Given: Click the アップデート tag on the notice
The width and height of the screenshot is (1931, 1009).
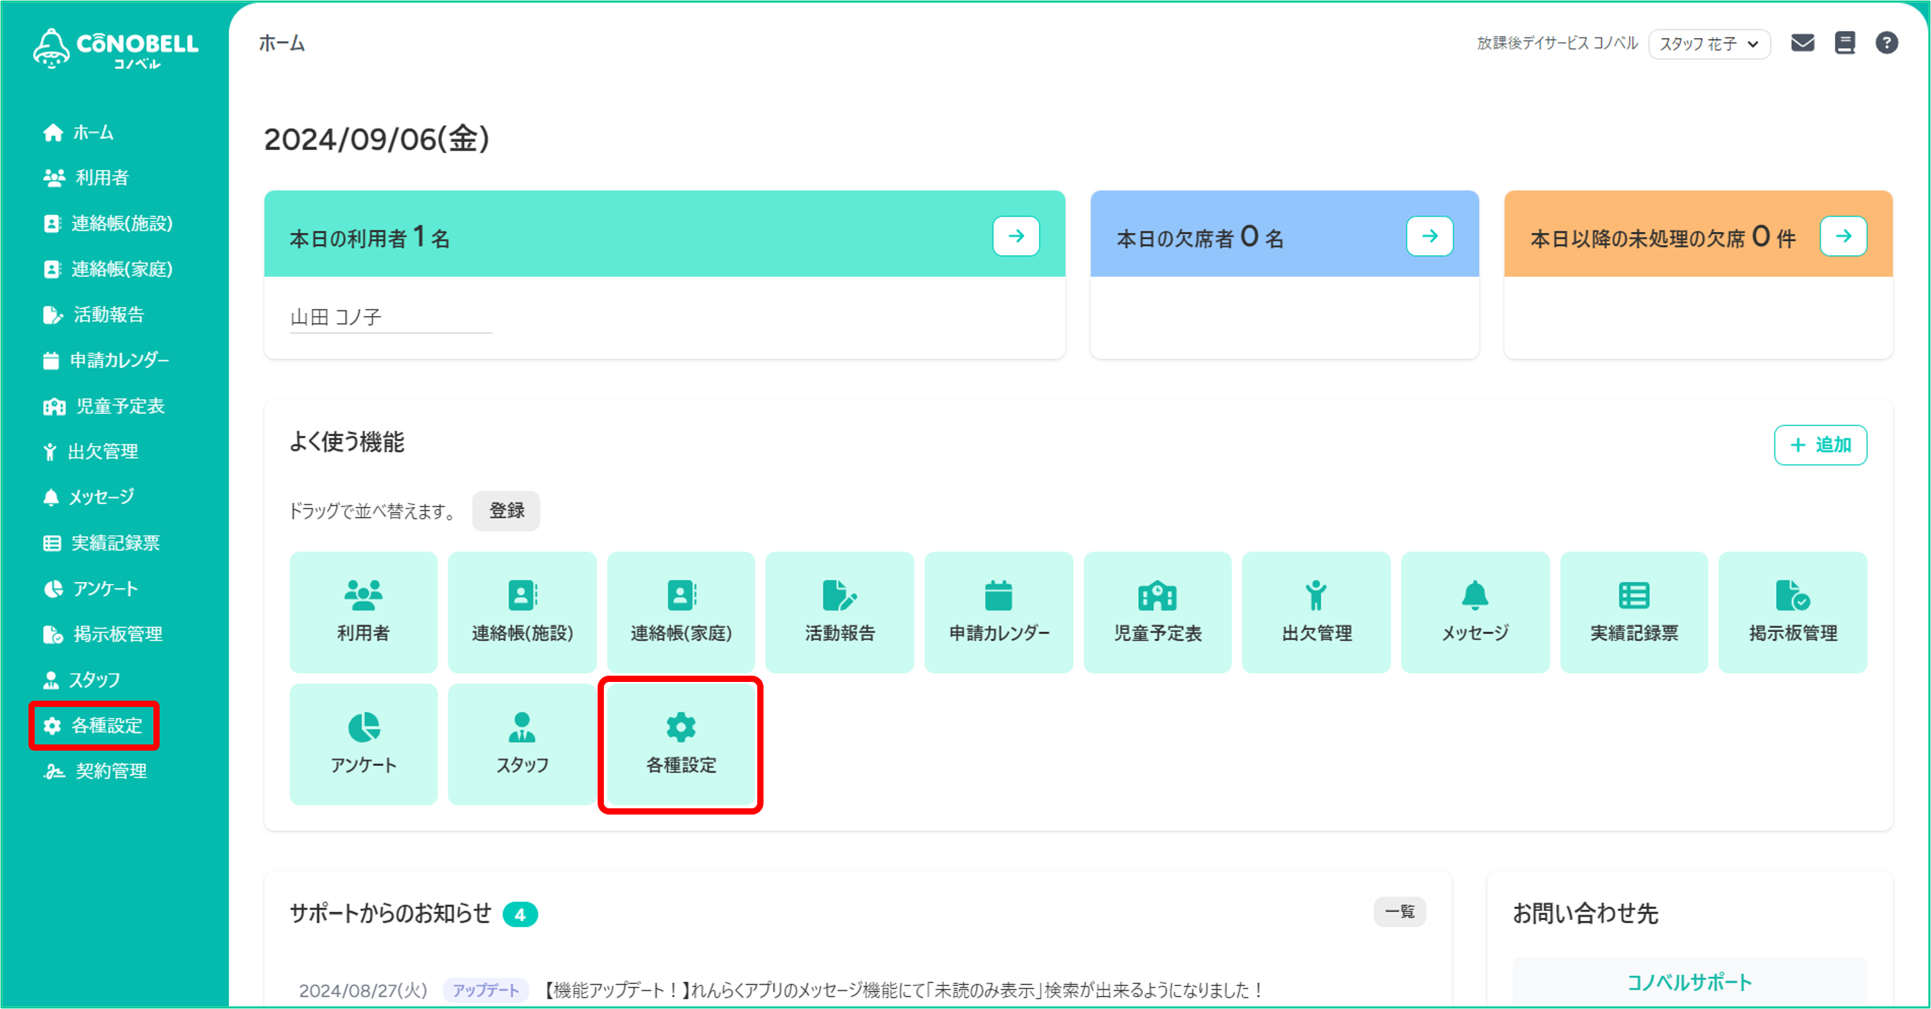Looking at the screenshot, I should pos(486,990).
